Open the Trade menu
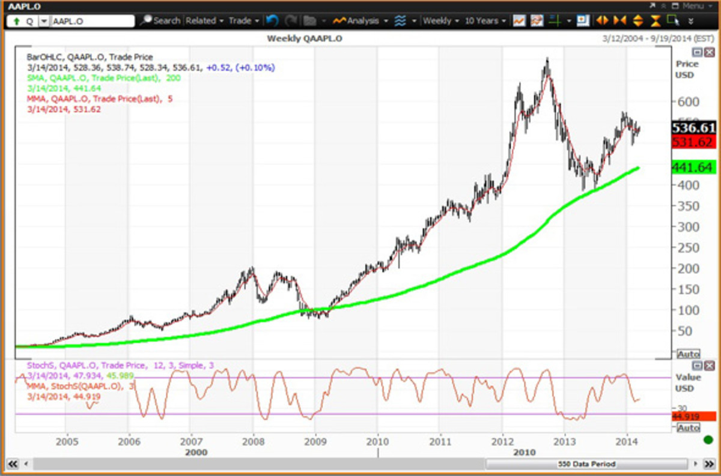The height and width of the screenshot is (476, 721). click(240, 20)
